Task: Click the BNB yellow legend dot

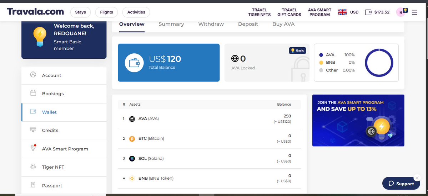Action: coord(321,63)
